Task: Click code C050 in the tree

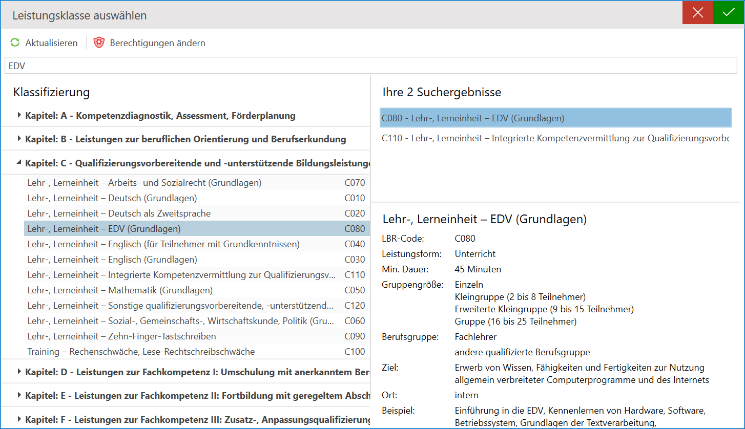Action: [x=355, y=290]
